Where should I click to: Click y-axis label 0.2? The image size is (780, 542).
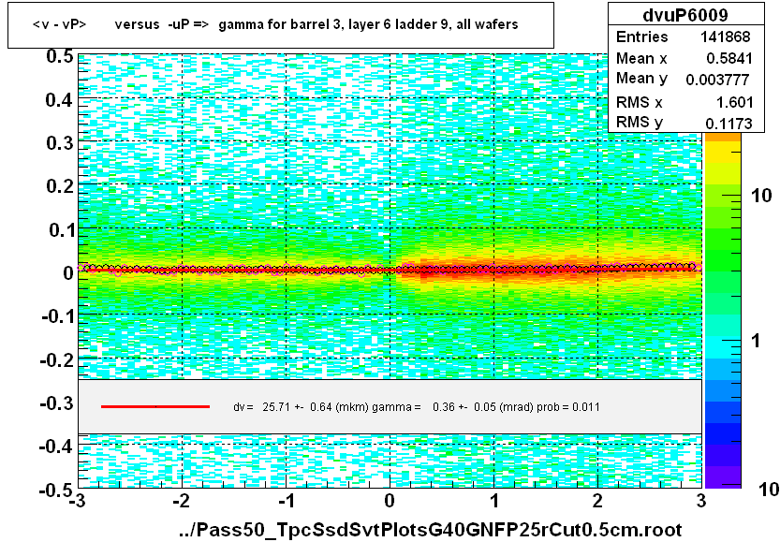[60, 186]
